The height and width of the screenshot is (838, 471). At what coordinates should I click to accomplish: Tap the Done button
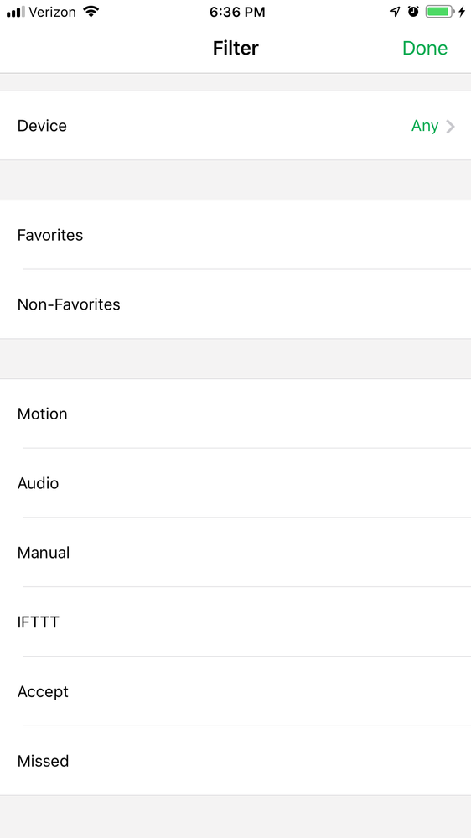pyautogui.click(x=425, y=48)
